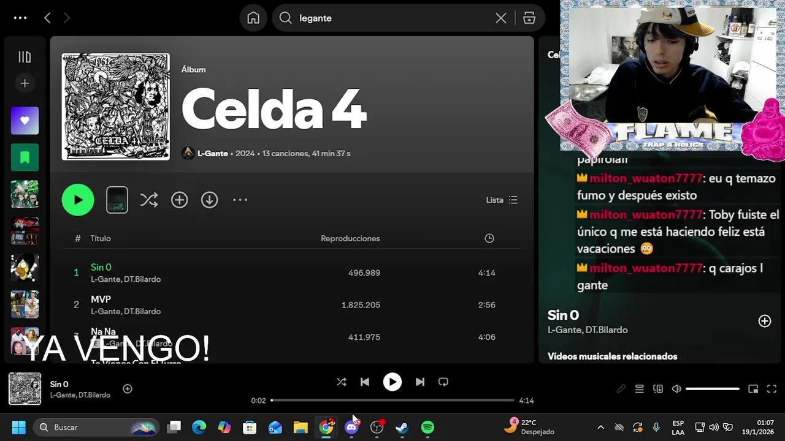Clear the search text with the X
This screenshot has width=785, height=441.
pyautogui.click(x=501, y=18)
